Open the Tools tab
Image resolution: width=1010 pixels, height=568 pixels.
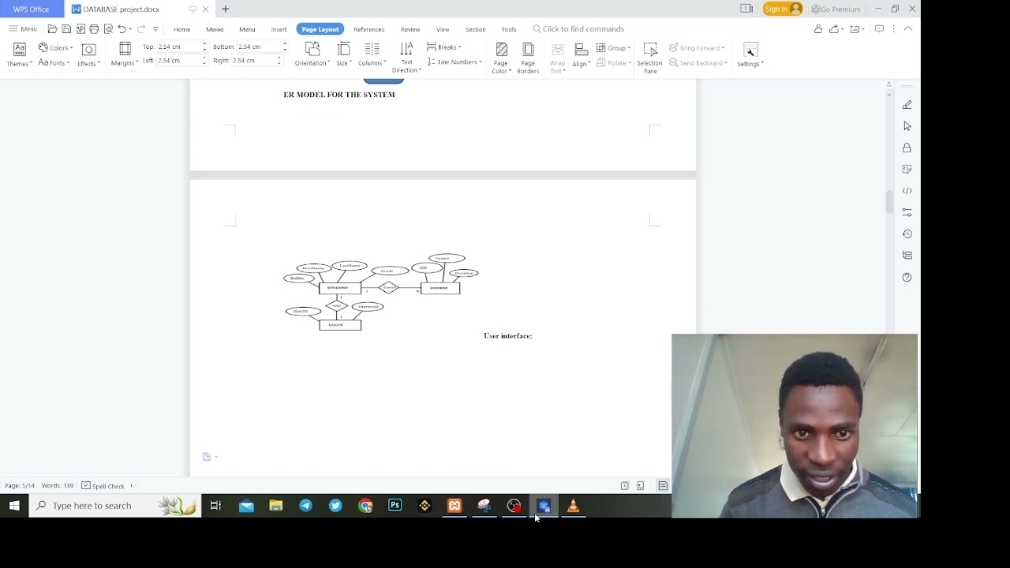pos(509,29)
